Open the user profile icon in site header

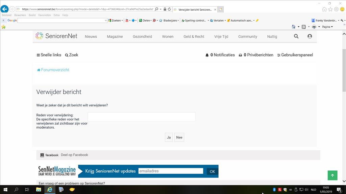(310, 36)
